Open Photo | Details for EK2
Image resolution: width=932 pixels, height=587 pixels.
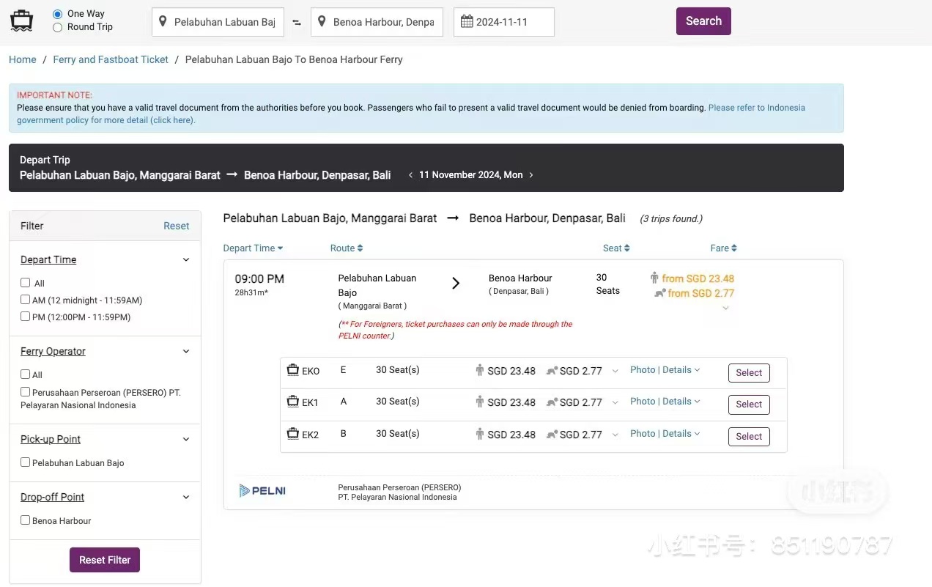(665, 434)
